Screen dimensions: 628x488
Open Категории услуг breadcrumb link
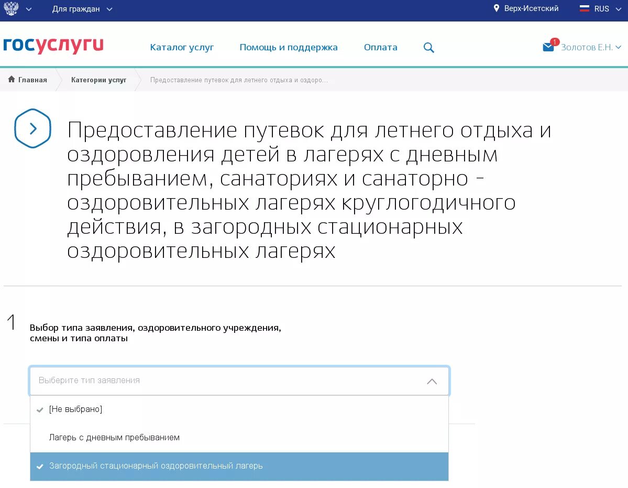(x=98, y=80)
